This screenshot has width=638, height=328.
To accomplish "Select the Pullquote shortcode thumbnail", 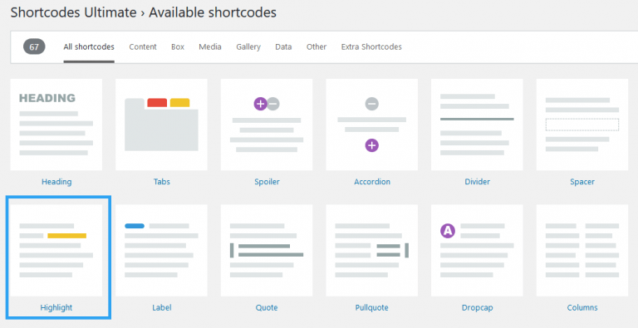I will point(372,250).
